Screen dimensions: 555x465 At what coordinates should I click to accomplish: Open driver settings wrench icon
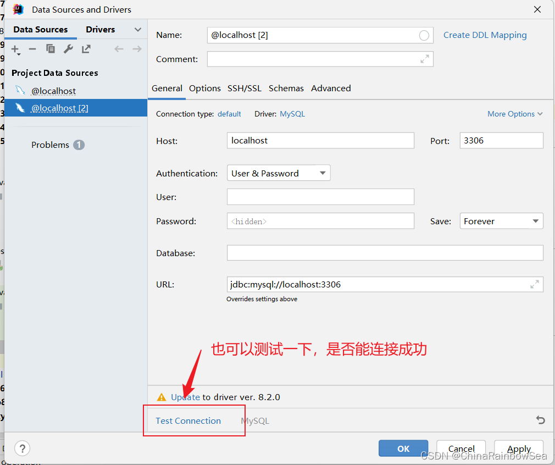pyautogui.click(x=68, y=49)
